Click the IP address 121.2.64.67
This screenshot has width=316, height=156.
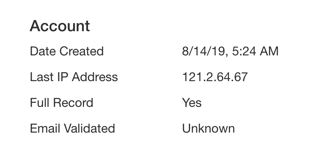coord(215,77)
